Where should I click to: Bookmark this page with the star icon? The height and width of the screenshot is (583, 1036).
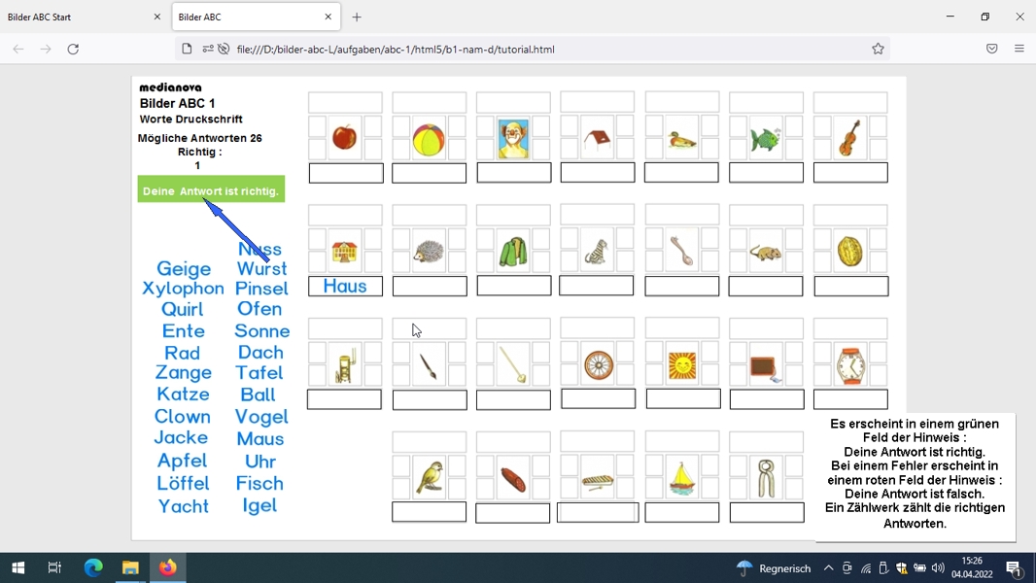click(878, 49)
